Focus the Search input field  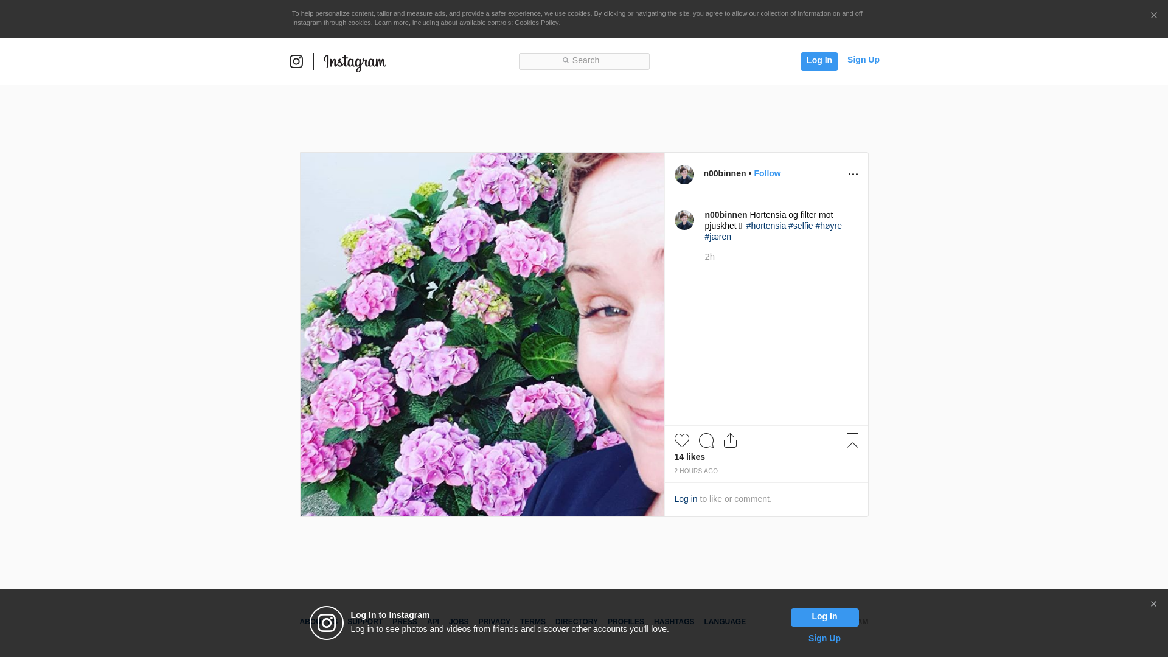tap(584, 61)
